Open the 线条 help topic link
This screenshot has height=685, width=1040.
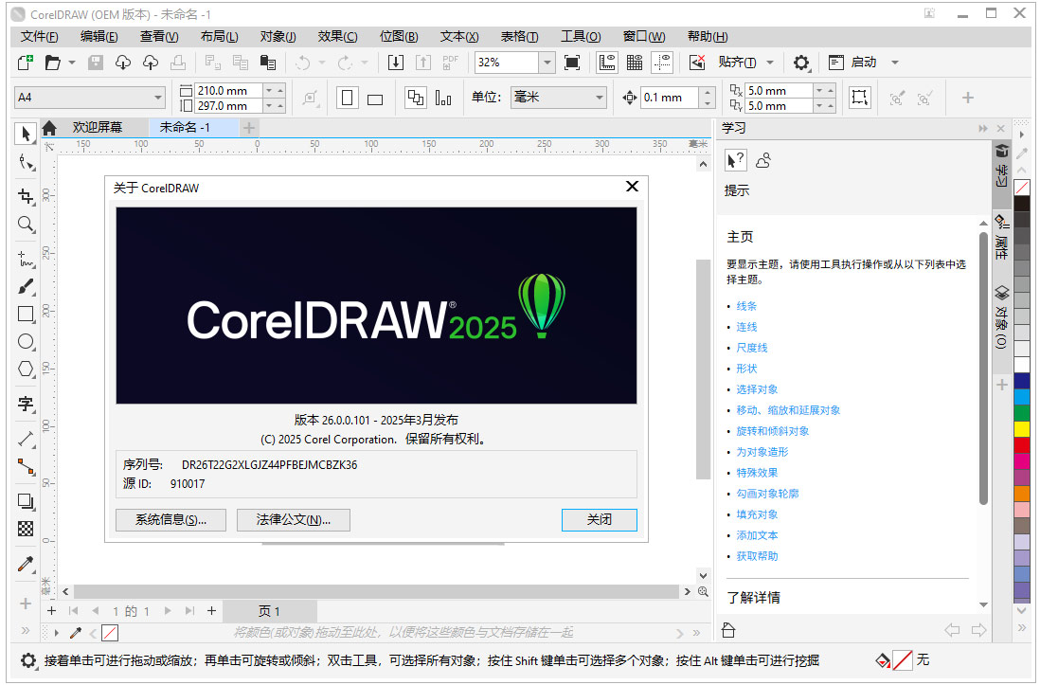pos(746,306)
